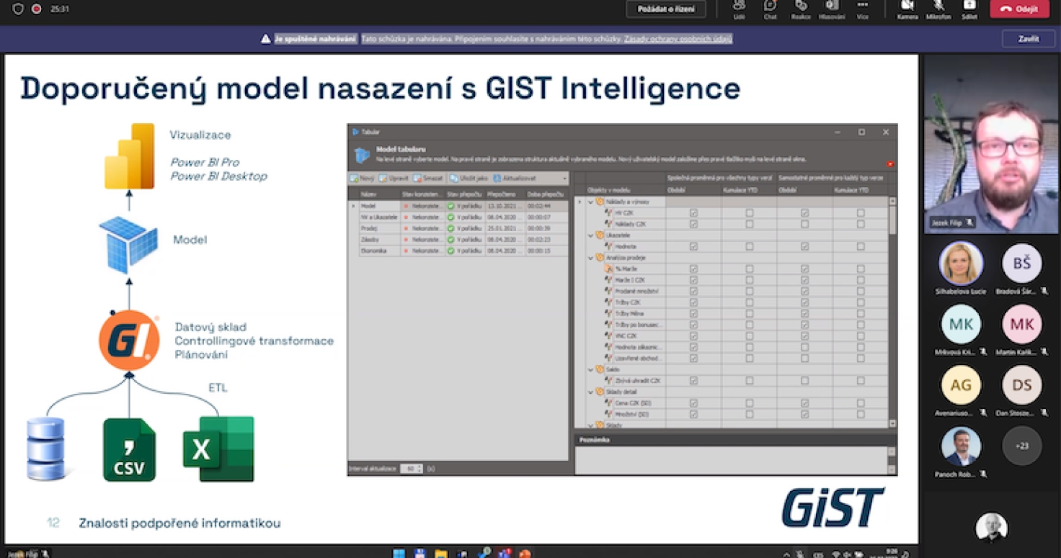Click the DS Dan Stosze avatar

(1021, 385)
